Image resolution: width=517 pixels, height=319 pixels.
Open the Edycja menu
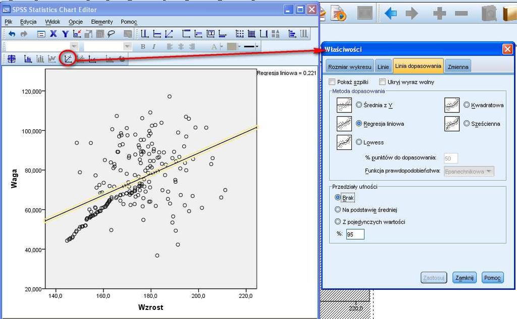pos(28,22)
